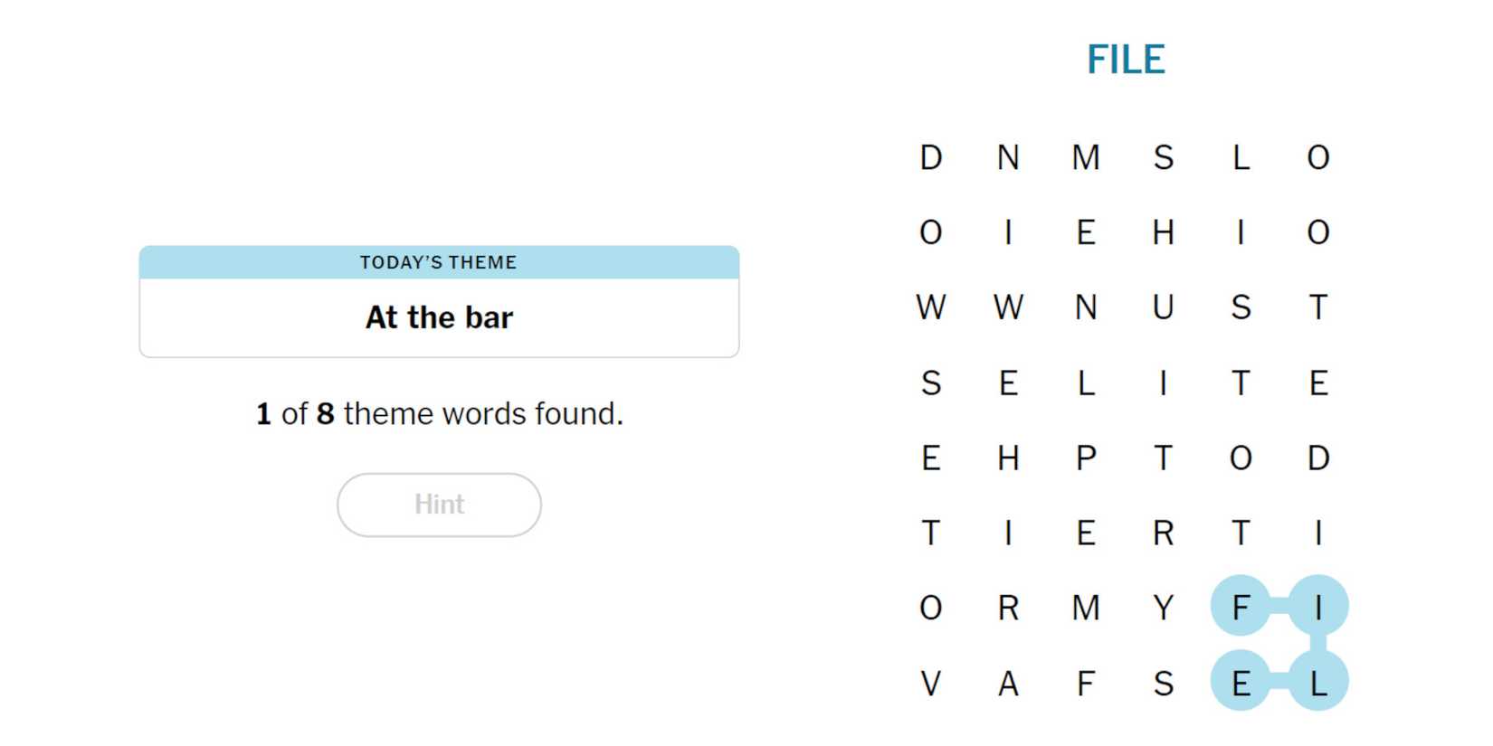The height and width of the screenshot is (746, 1493).
Task: Tap the letter D beside the letter N
Action: tap(930, 158)
